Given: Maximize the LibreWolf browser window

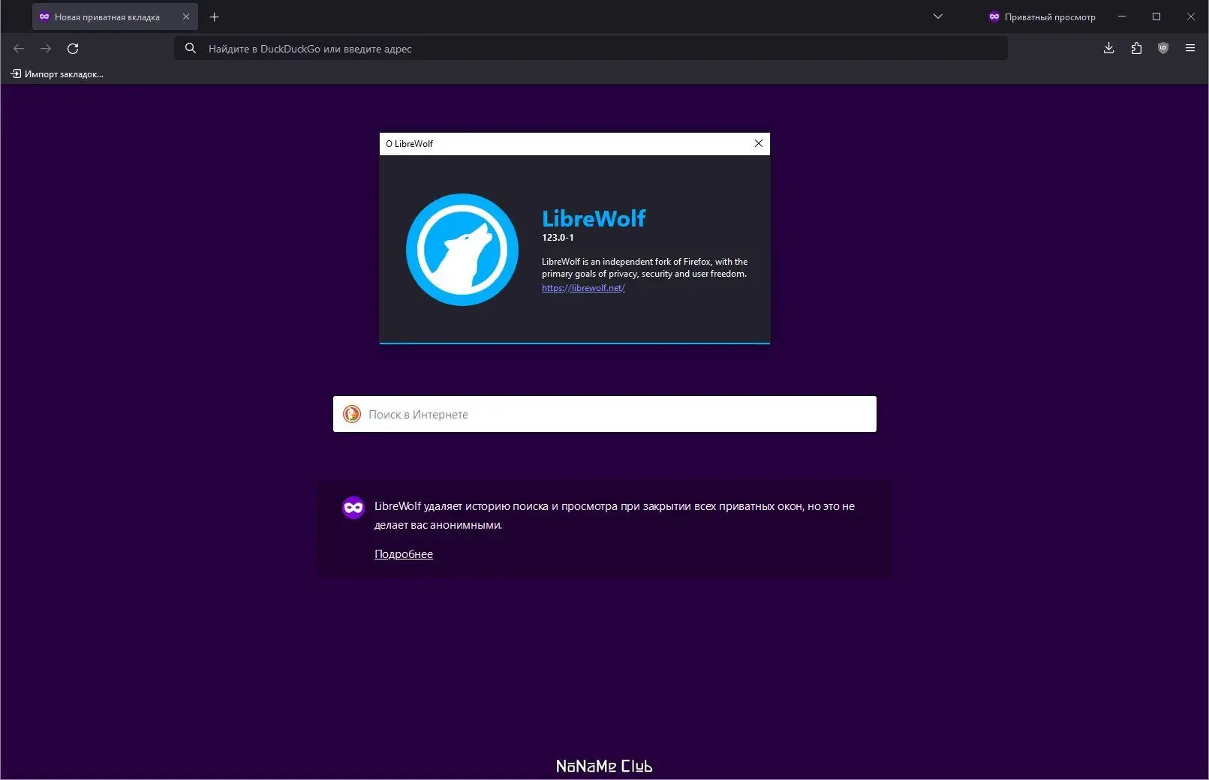Looking at the screenshot, I should (x=1156, y=16).
